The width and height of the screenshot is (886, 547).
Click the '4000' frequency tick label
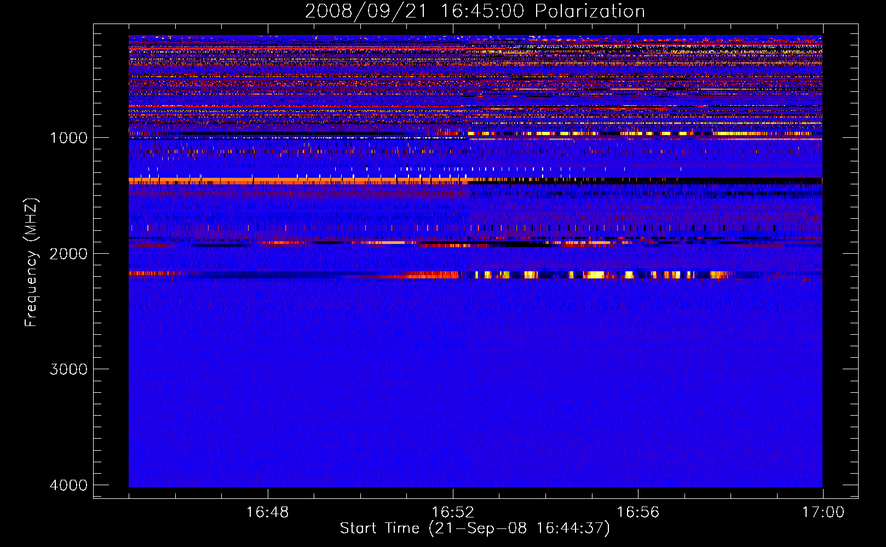coord(68,485)
